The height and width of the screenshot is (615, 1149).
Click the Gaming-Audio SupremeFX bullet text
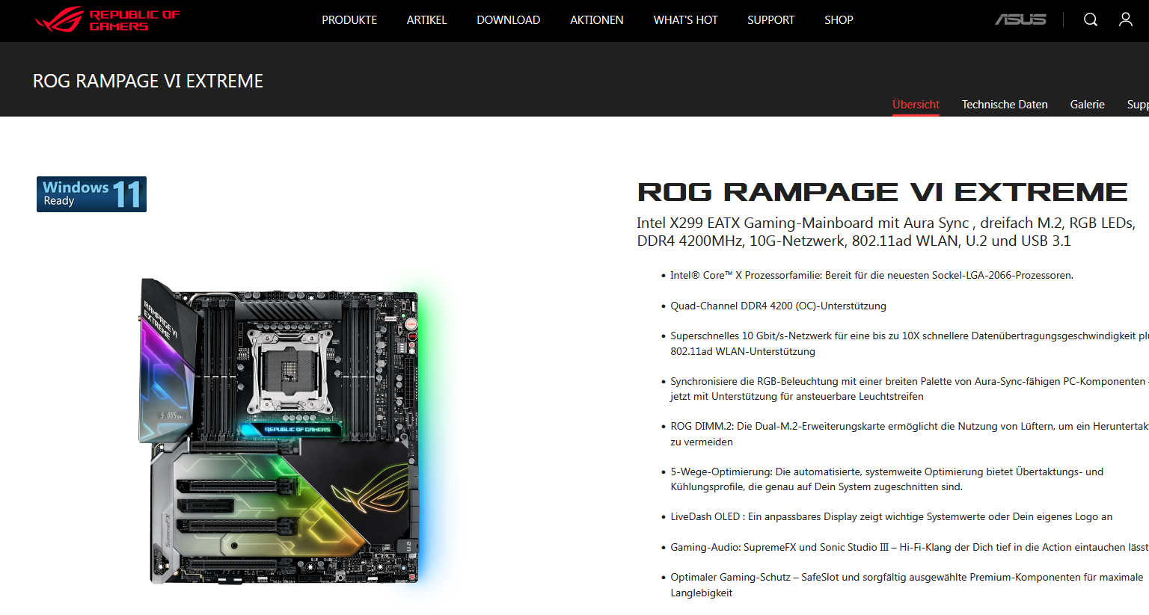tap(910, 547)
